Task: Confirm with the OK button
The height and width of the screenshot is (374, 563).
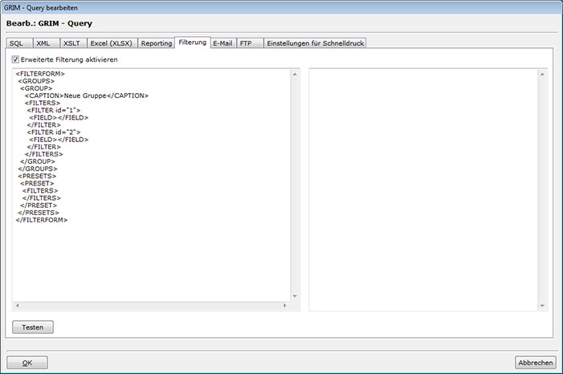Action: click(x=27, y=363)
